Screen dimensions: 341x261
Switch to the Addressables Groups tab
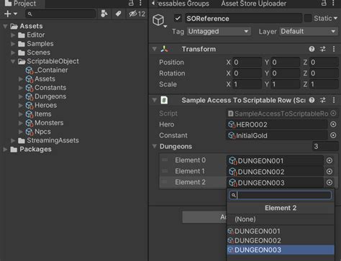pyautogui.click(x=183, y=4)
